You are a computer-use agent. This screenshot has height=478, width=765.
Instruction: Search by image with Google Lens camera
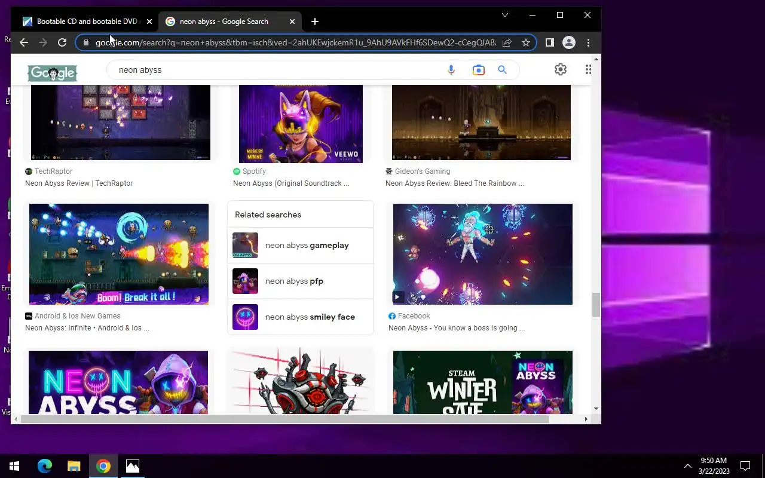tap(478, 70)
